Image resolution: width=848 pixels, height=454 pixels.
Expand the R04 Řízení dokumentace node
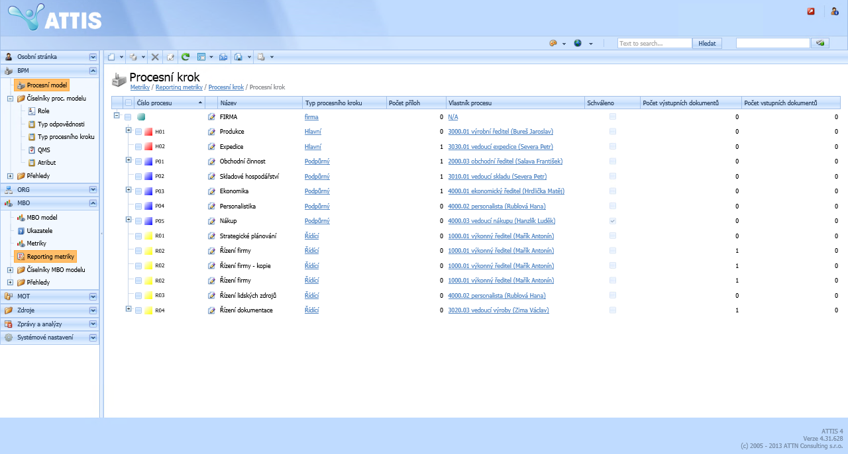[129, 309]
